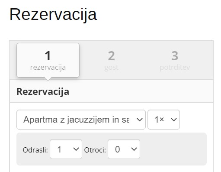Click the grey number 2 step indicator
Viewport: 221px width, 172px height.
point(111,56)
